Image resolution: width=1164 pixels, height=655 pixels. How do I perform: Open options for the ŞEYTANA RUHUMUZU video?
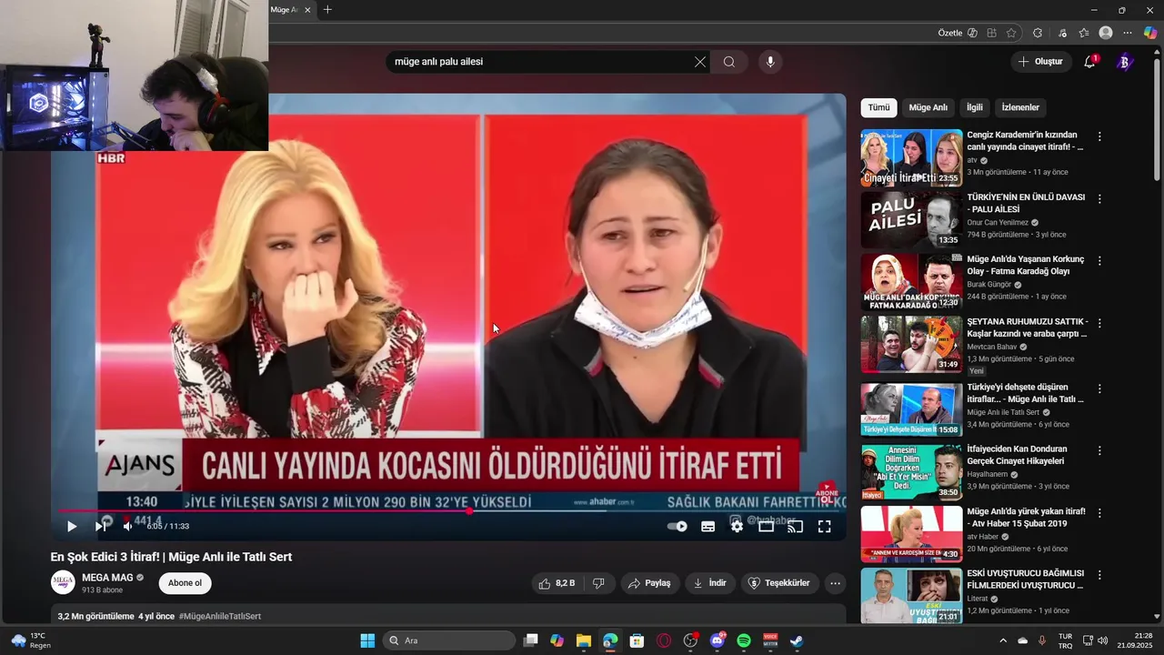[1099, 322]
